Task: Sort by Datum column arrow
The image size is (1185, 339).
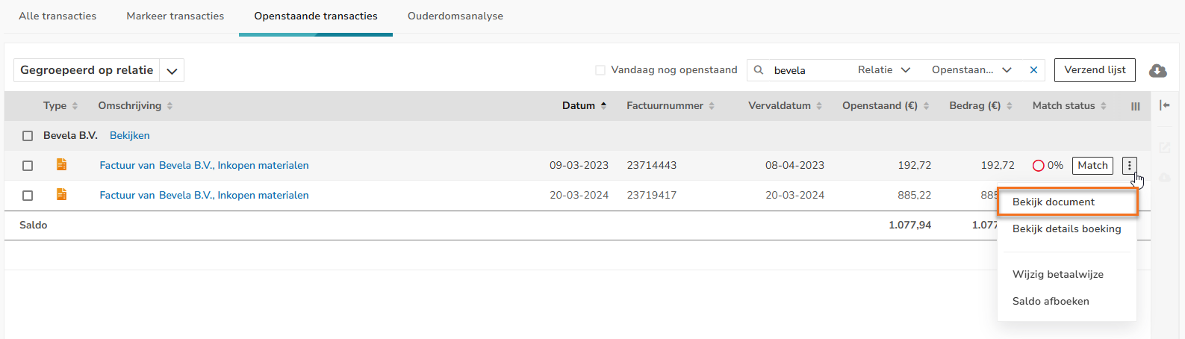Action: (x=603, y=105)
